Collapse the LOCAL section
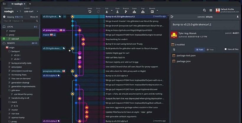 tap(20, 27)
